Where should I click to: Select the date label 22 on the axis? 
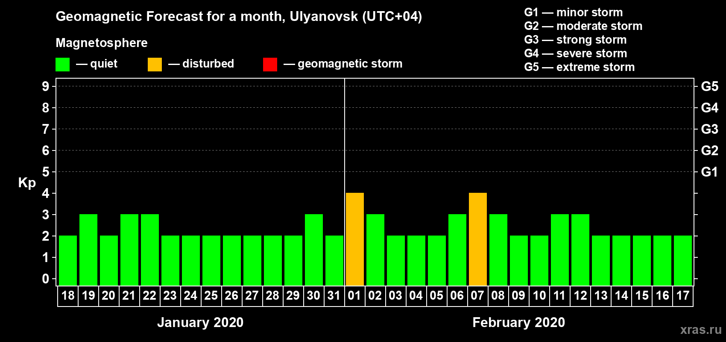[x=149, y=296]
